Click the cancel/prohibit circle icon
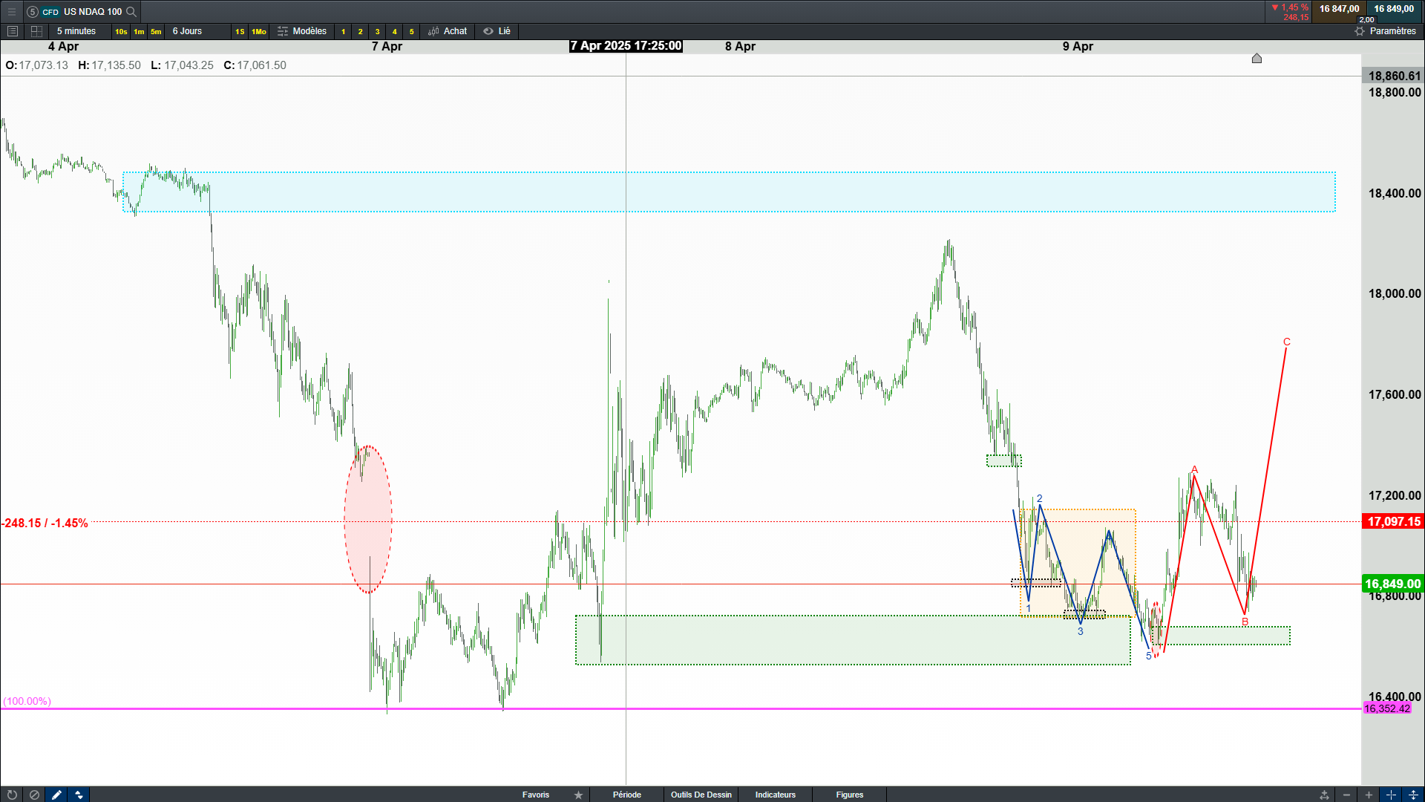This screenshot has height=802, width=1425. 34,795
